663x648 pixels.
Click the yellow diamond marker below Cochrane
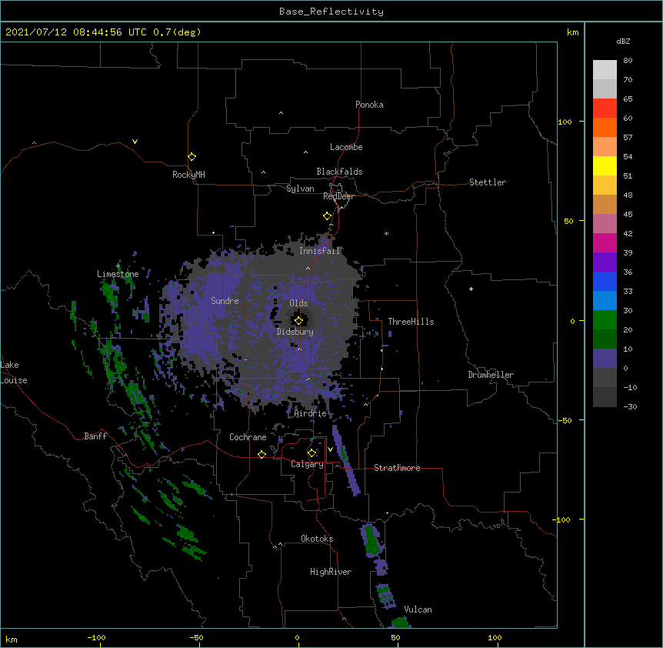(262, 454)
